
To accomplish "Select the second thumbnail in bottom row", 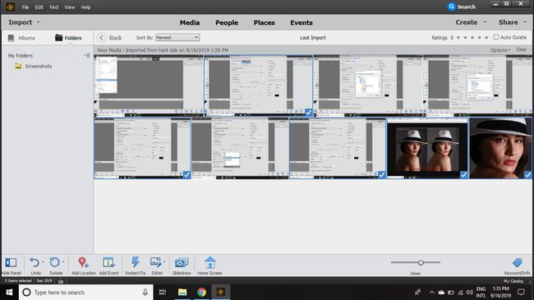I will point(240,148).
